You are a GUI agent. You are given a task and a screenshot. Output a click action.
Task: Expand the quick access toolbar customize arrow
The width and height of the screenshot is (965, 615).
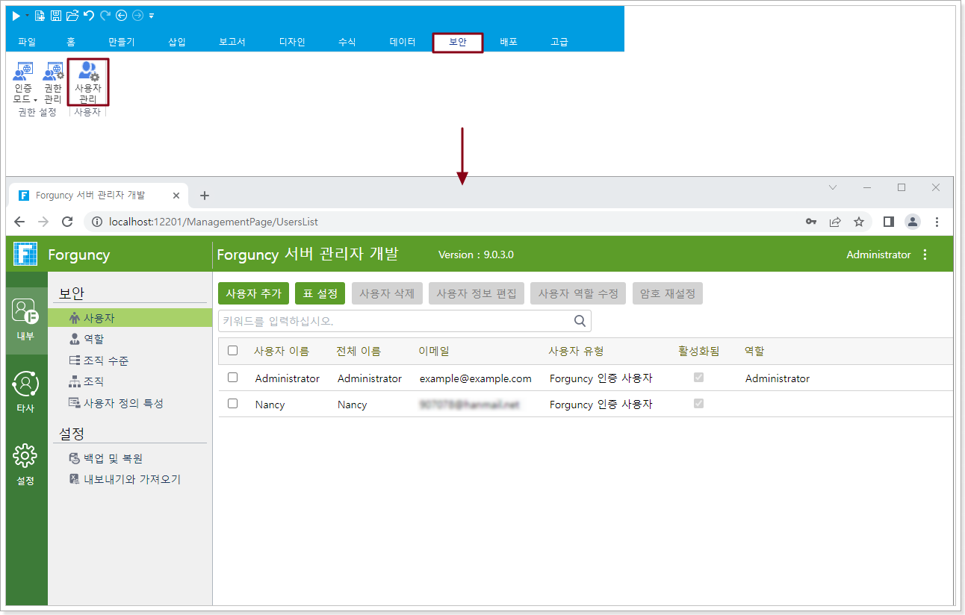[x=152, y=16]
